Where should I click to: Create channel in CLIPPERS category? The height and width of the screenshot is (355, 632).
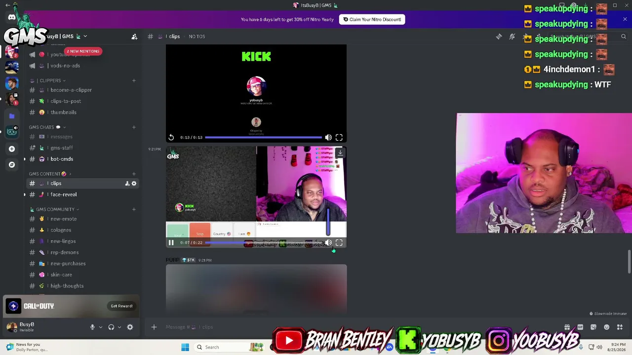point(134,80)
